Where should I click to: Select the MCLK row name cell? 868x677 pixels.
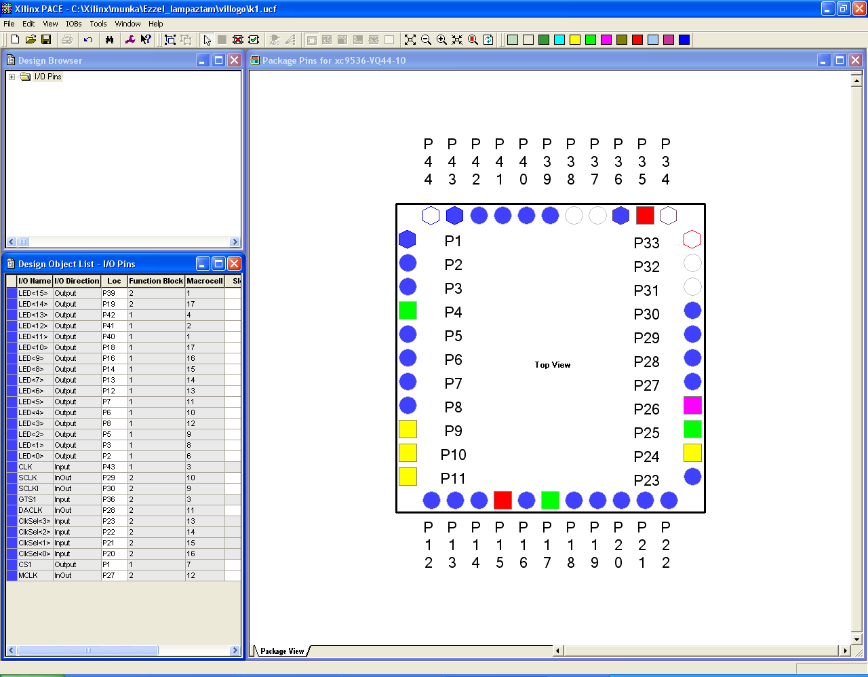[35, 575]
